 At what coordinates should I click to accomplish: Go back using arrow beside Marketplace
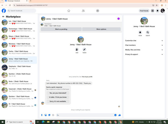click(3, 17)
